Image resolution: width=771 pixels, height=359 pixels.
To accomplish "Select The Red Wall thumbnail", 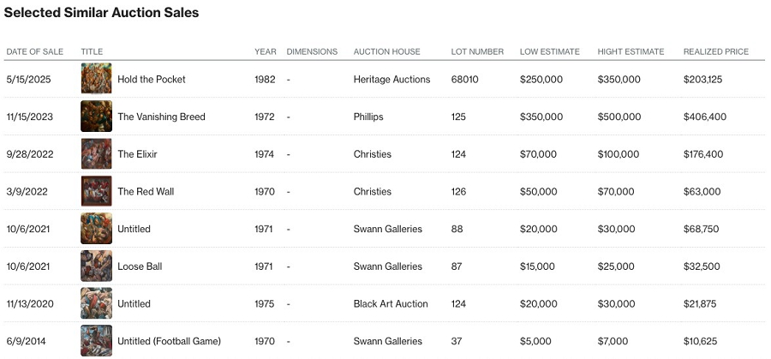I will click(x=96, y=191).
